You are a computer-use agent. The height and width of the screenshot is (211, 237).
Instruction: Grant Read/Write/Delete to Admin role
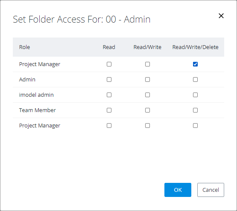click(195, 80)
